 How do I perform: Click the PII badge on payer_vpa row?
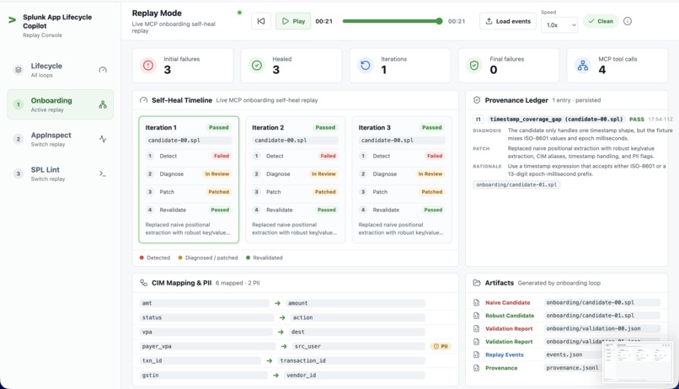click(441, 346)
